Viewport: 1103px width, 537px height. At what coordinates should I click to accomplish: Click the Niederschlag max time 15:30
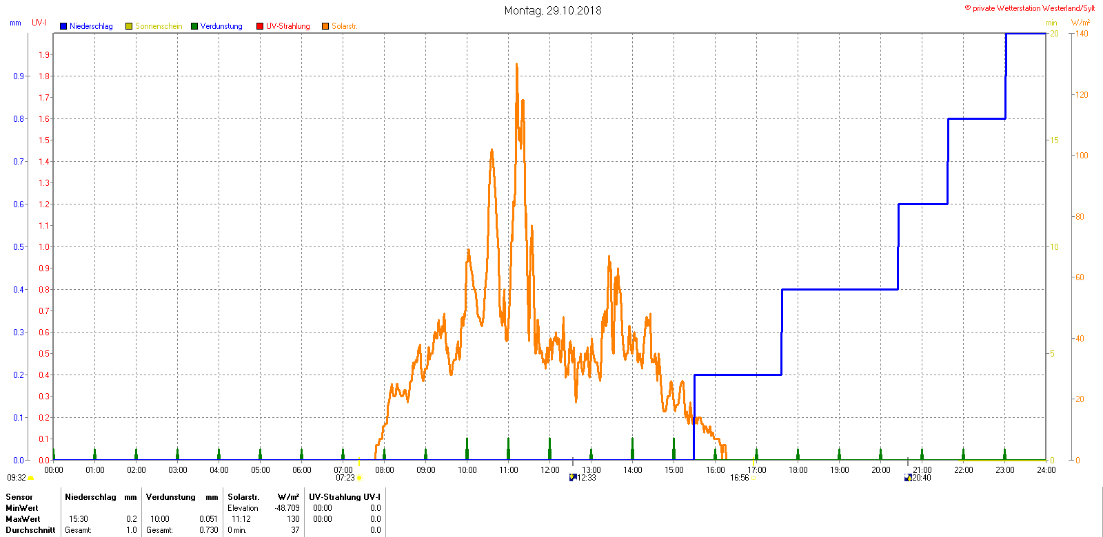click(79, 519)
